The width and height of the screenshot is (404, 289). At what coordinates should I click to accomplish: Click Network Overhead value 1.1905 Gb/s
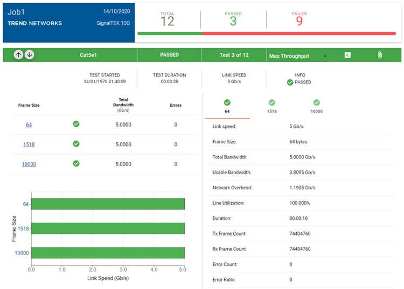click(302, 188)
